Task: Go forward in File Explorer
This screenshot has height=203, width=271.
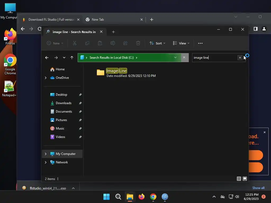Action: pos(56,58)
